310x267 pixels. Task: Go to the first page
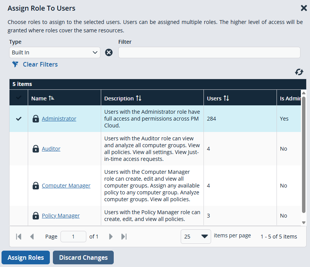point(18,236)
